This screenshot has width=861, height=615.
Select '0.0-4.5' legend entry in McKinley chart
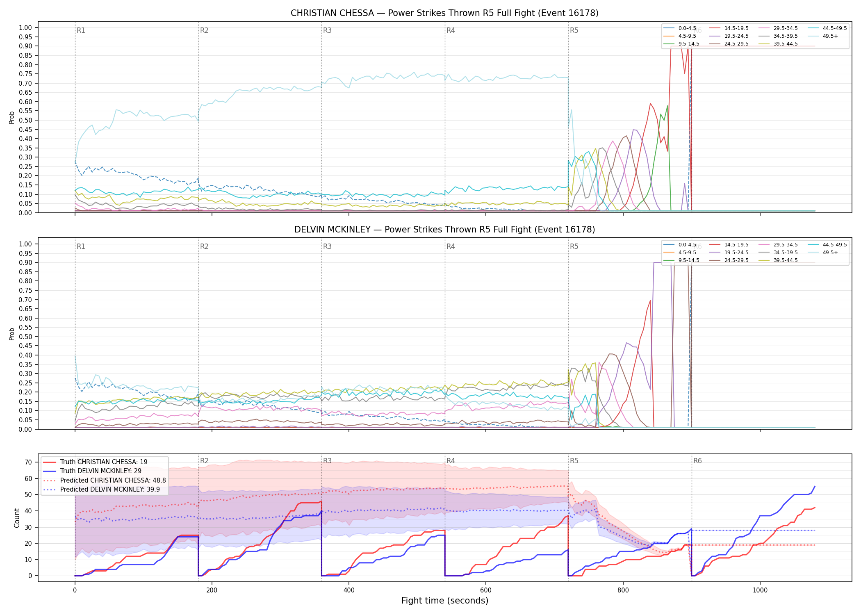pos(680,245)
